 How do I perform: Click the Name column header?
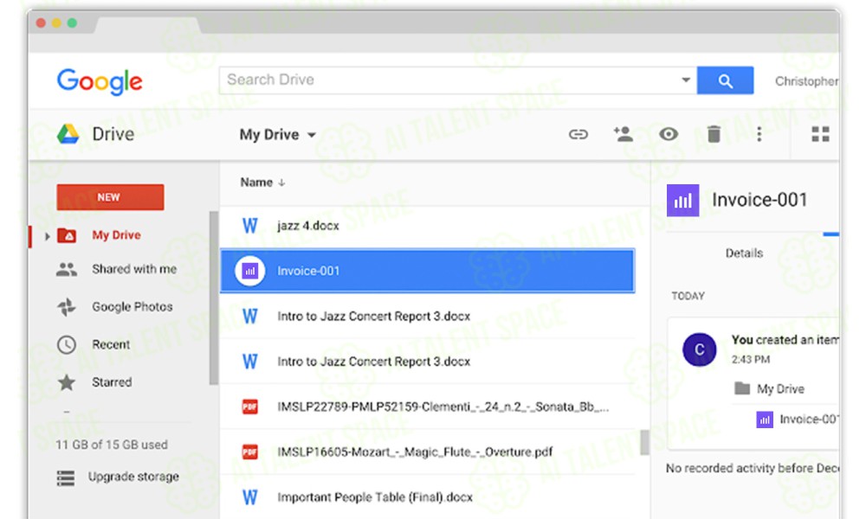256,183
